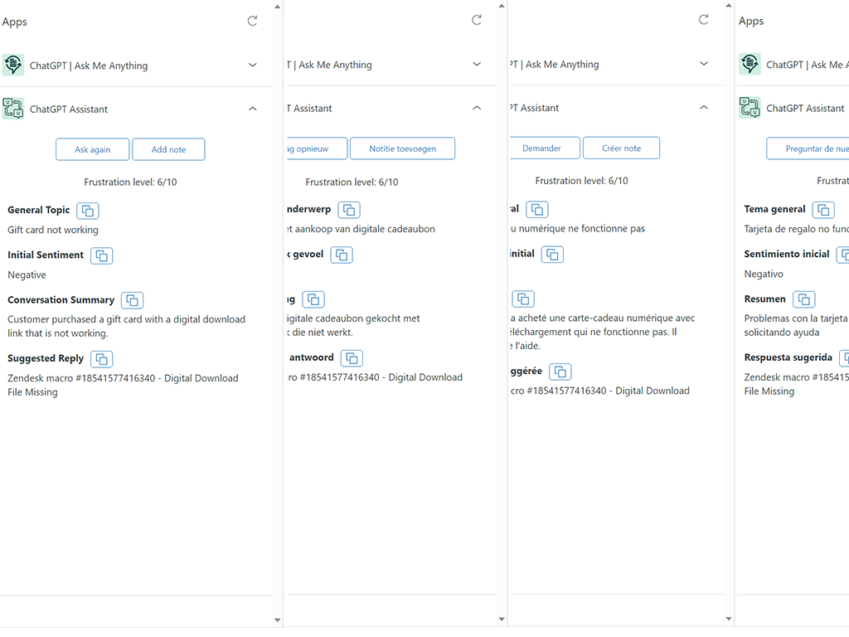Expand Ask Me Anything in the French panel
849x637 pixels.
[x=704, y=64]
